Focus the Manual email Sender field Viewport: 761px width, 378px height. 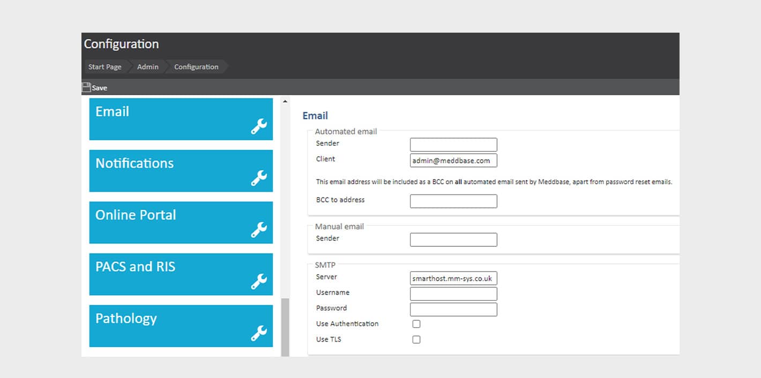pyautogui.click(x=453, y=239)
